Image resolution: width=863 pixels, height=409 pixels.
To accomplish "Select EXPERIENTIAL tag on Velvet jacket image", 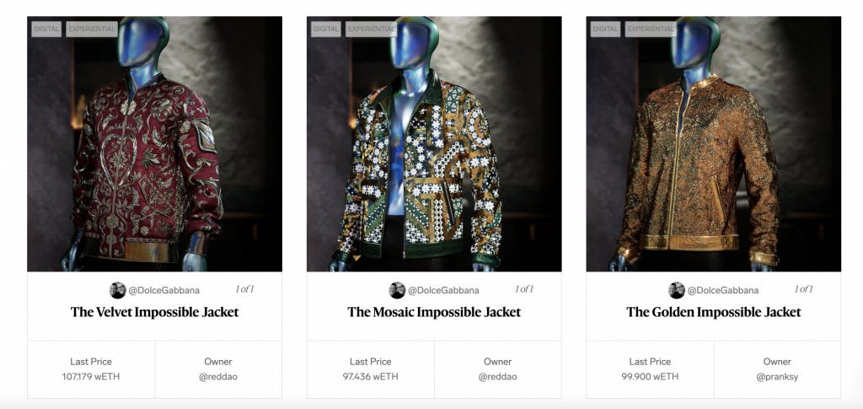I will coord(92,30).
